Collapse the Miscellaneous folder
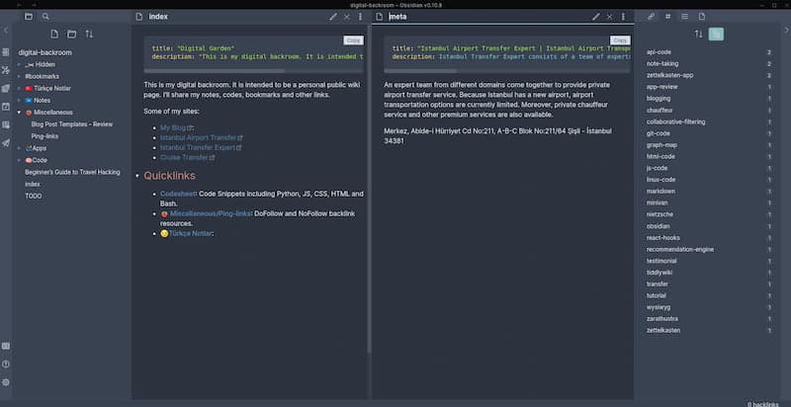The height and width of the screenshot is (407, 791). click(19, 113)
